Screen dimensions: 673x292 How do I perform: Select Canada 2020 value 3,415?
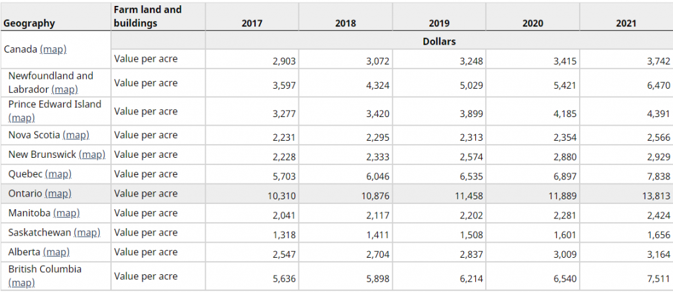click(x=565, y=61)
